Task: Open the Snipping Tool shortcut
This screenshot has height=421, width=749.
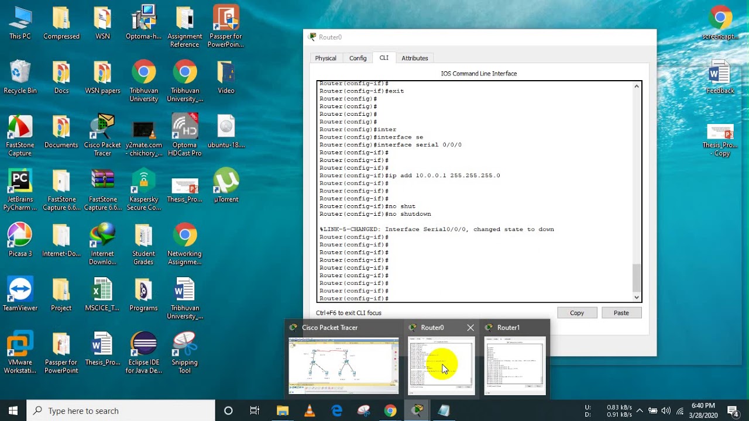Action: (184, 353)
